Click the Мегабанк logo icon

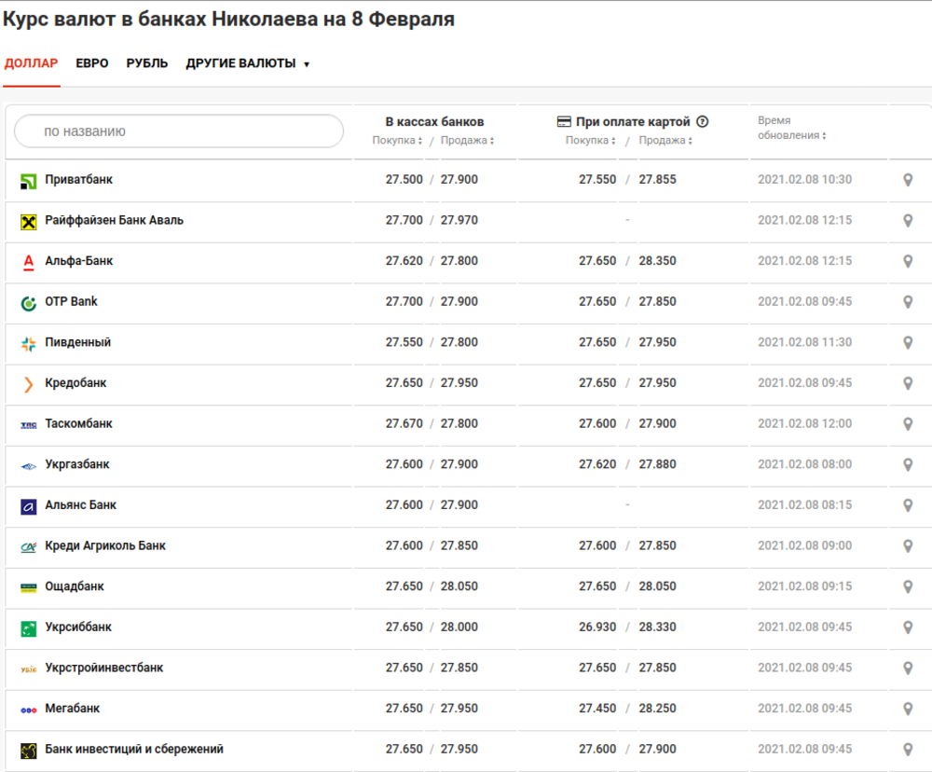[29, 710]
